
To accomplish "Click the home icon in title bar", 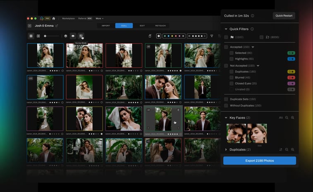I will [54, 19].
